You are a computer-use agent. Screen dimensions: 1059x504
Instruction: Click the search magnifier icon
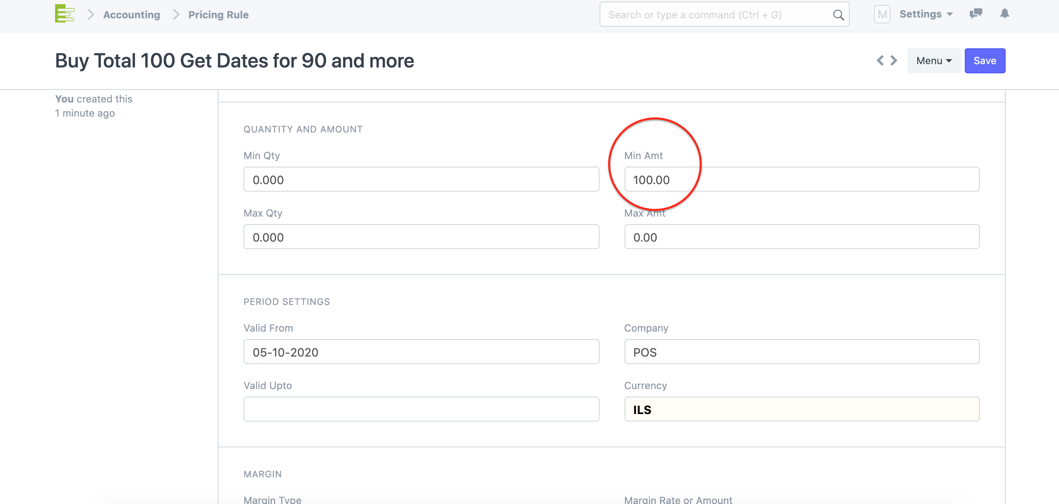838,15
